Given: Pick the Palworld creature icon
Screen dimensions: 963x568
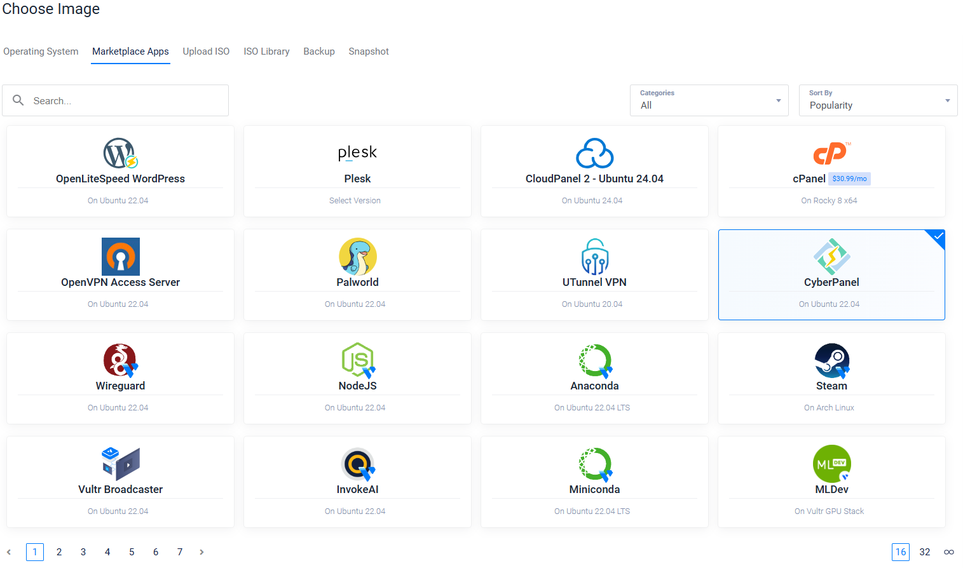Looking at the screenshot, I should [x=358, y=257].
